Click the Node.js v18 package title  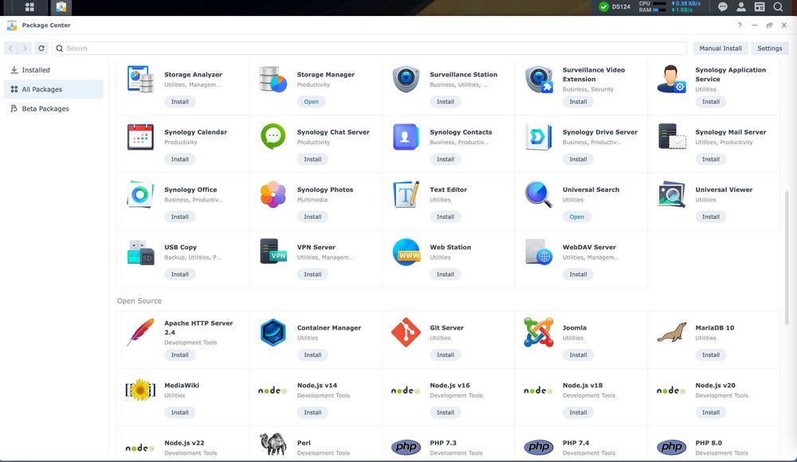(x=583, y=386)
